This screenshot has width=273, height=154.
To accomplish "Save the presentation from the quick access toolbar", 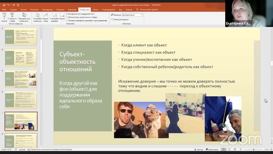I will pyautogui.click(x=4, y=5).
